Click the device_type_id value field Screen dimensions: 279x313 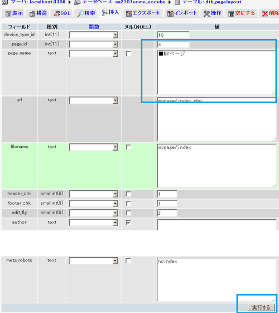coord(173,35)
